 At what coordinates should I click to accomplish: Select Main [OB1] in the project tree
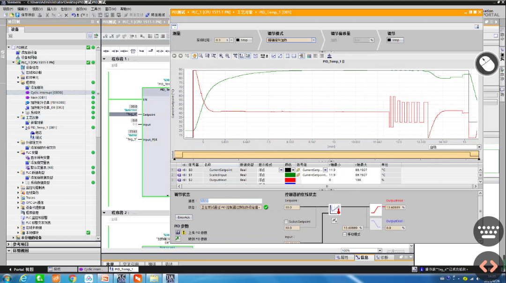point(38,97)
